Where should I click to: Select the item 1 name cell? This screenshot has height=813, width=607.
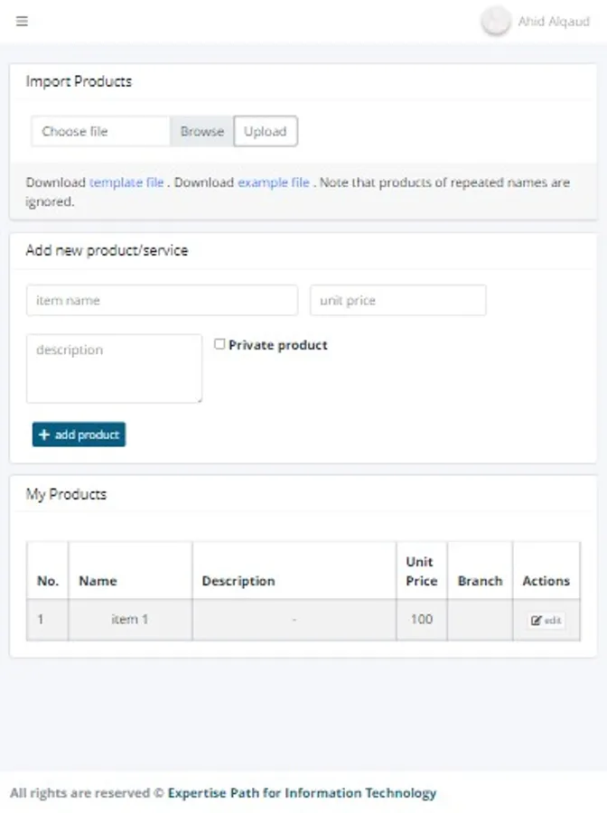(129, 620)
